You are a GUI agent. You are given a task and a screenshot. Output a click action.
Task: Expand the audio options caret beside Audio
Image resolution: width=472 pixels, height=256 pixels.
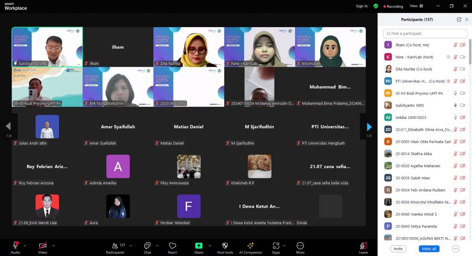coord(25,245)
